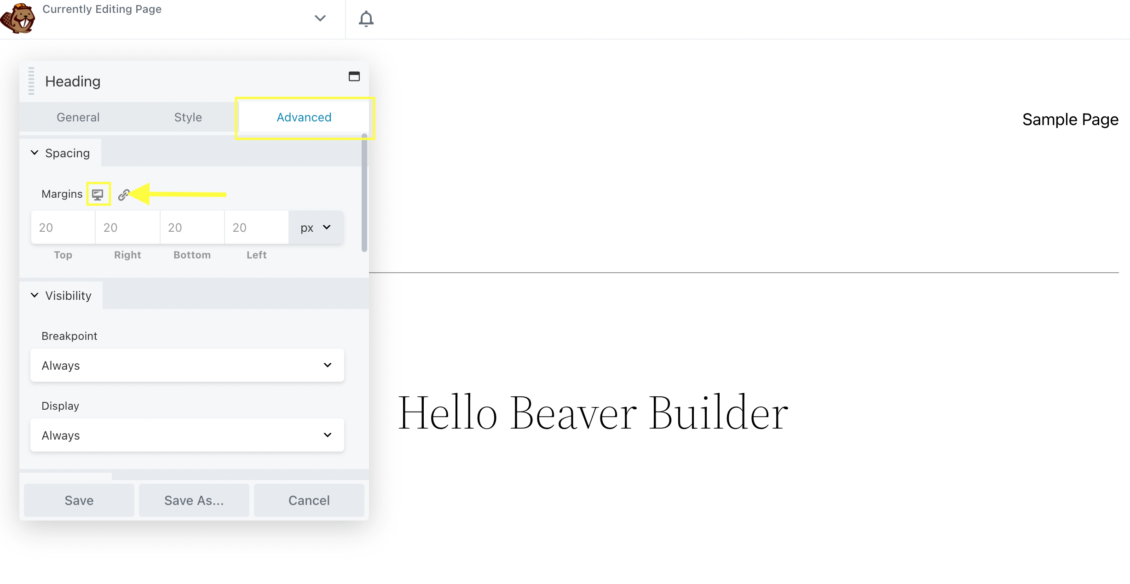
Task: Click the Save As... button
Action: click(194, 500)
